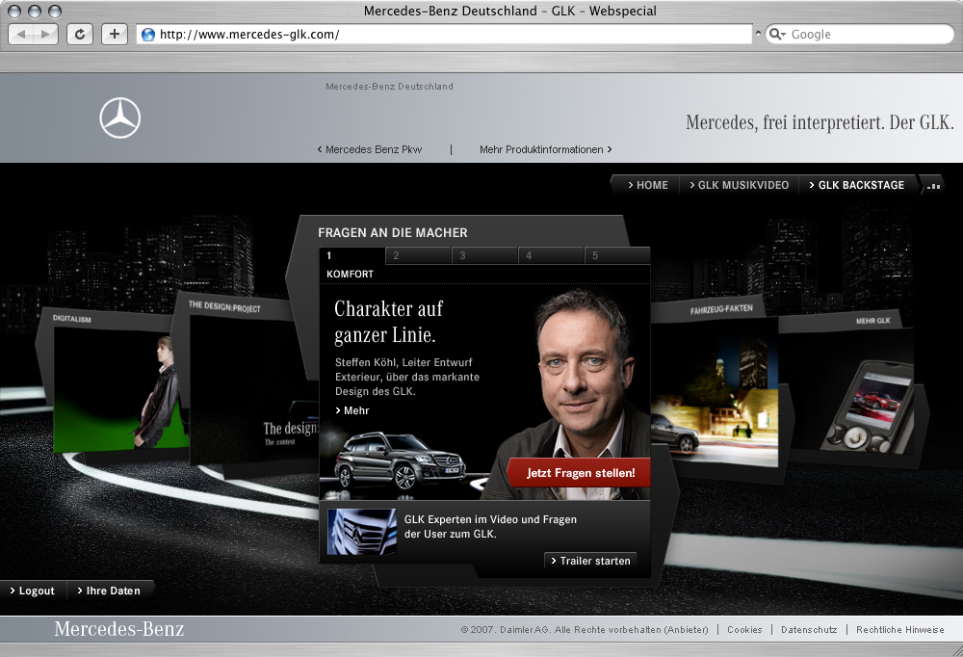
Task: Open GLK MUSIKVIDEO navigation item
Action: pyautogui.click(x=739, y=185)
